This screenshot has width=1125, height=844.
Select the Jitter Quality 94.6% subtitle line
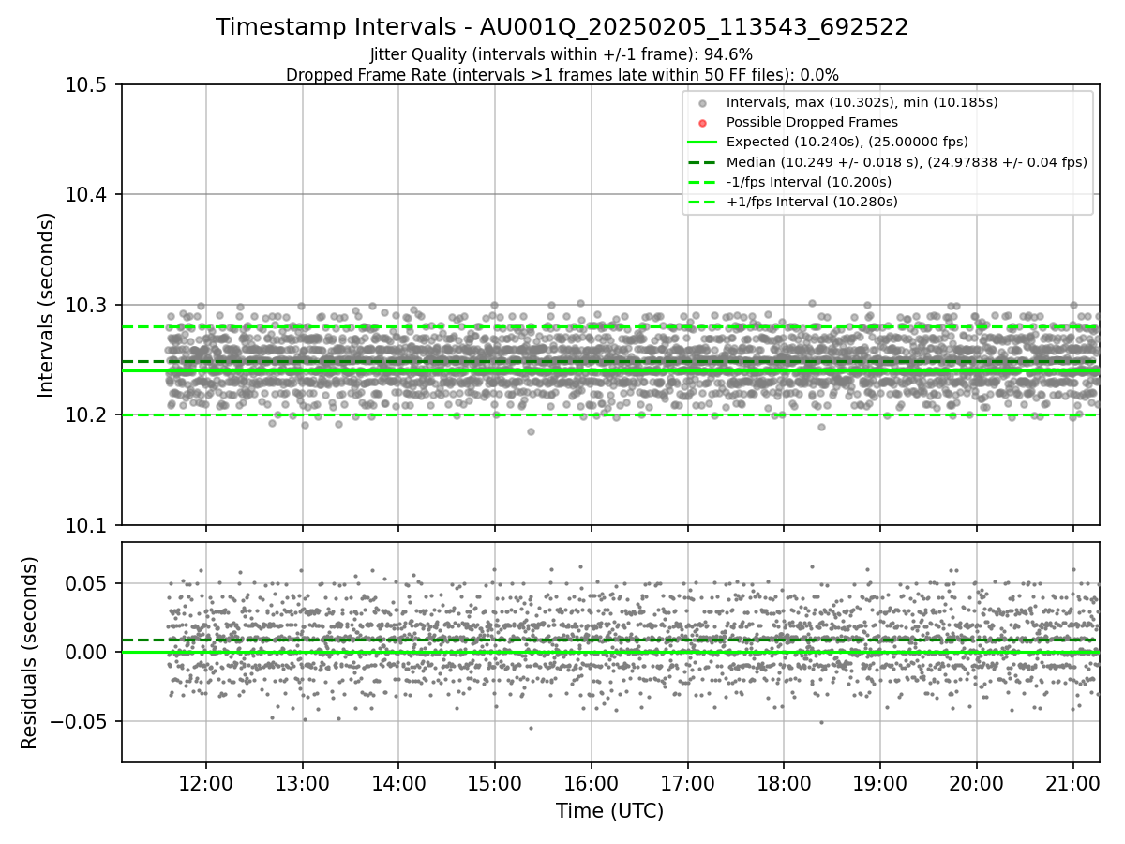562,54
